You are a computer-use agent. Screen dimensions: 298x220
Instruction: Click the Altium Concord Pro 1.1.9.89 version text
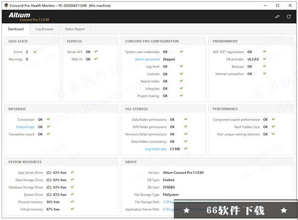point(183,173)
